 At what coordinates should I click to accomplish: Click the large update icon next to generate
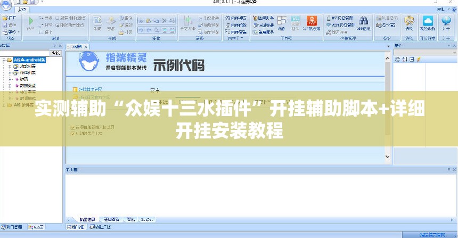pyautogui.click(x=111, y=21)
